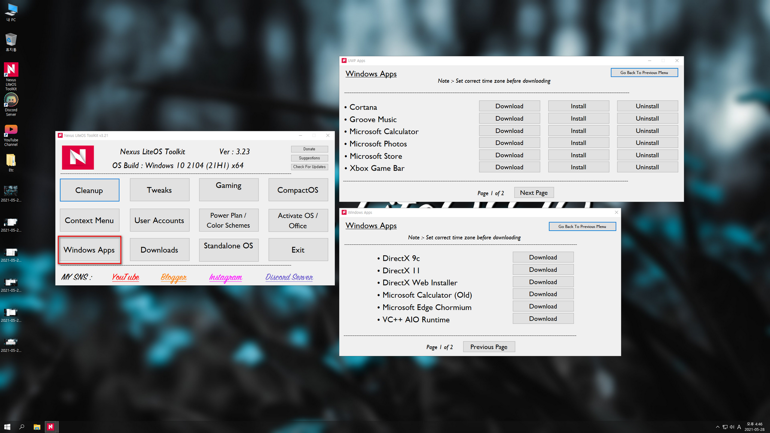Click the Nexus N logo in toolkit window
The image size is (770, 433).
[x=78, y=157]
